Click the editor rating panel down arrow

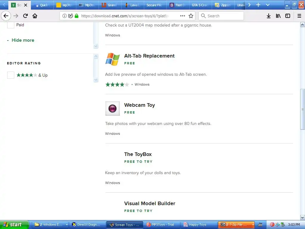coord(96,80)
